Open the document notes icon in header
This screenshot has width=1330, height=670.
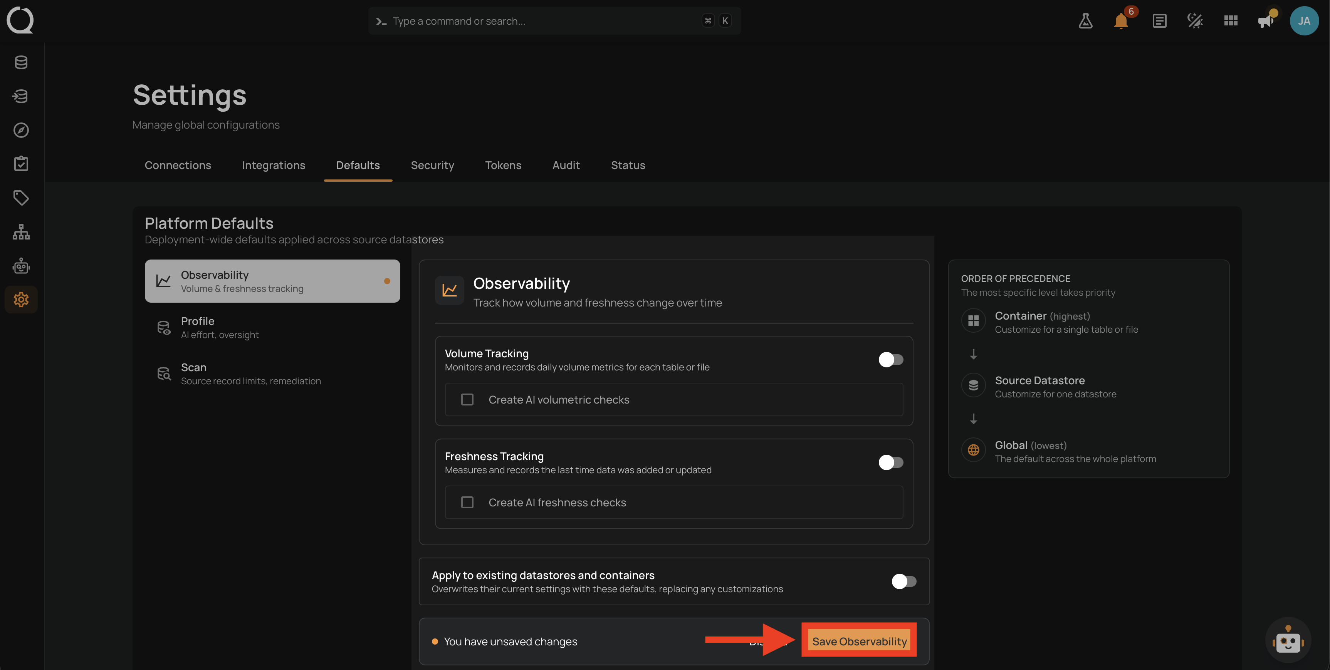1159,21
